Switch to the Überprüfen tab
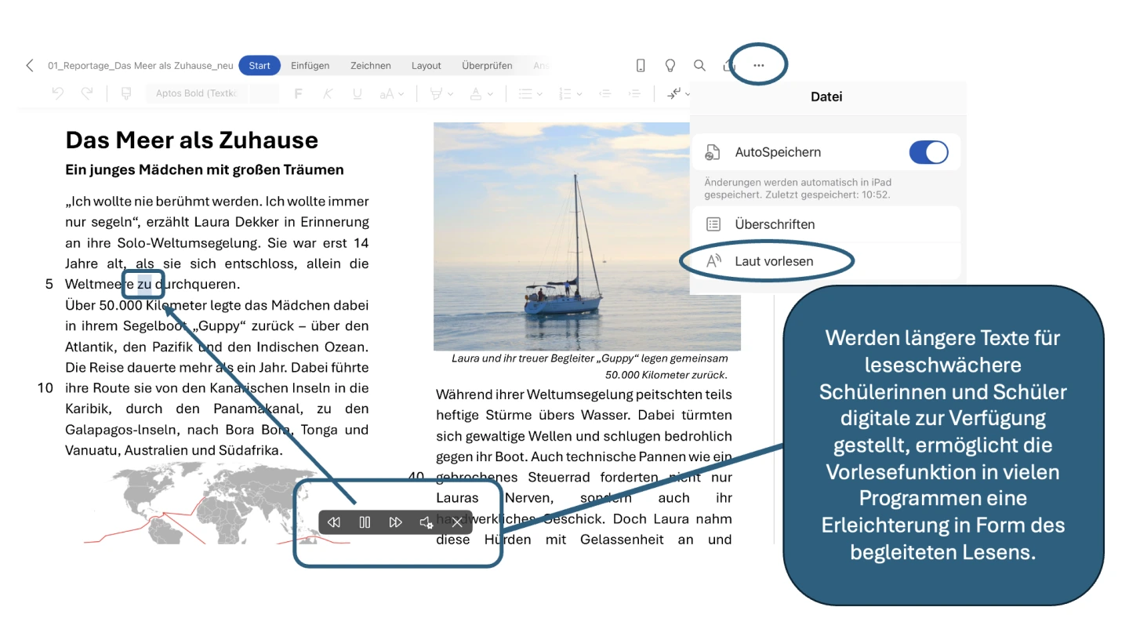The height and width of the screenshot is (618, 1129). click(x=487, y=66)
